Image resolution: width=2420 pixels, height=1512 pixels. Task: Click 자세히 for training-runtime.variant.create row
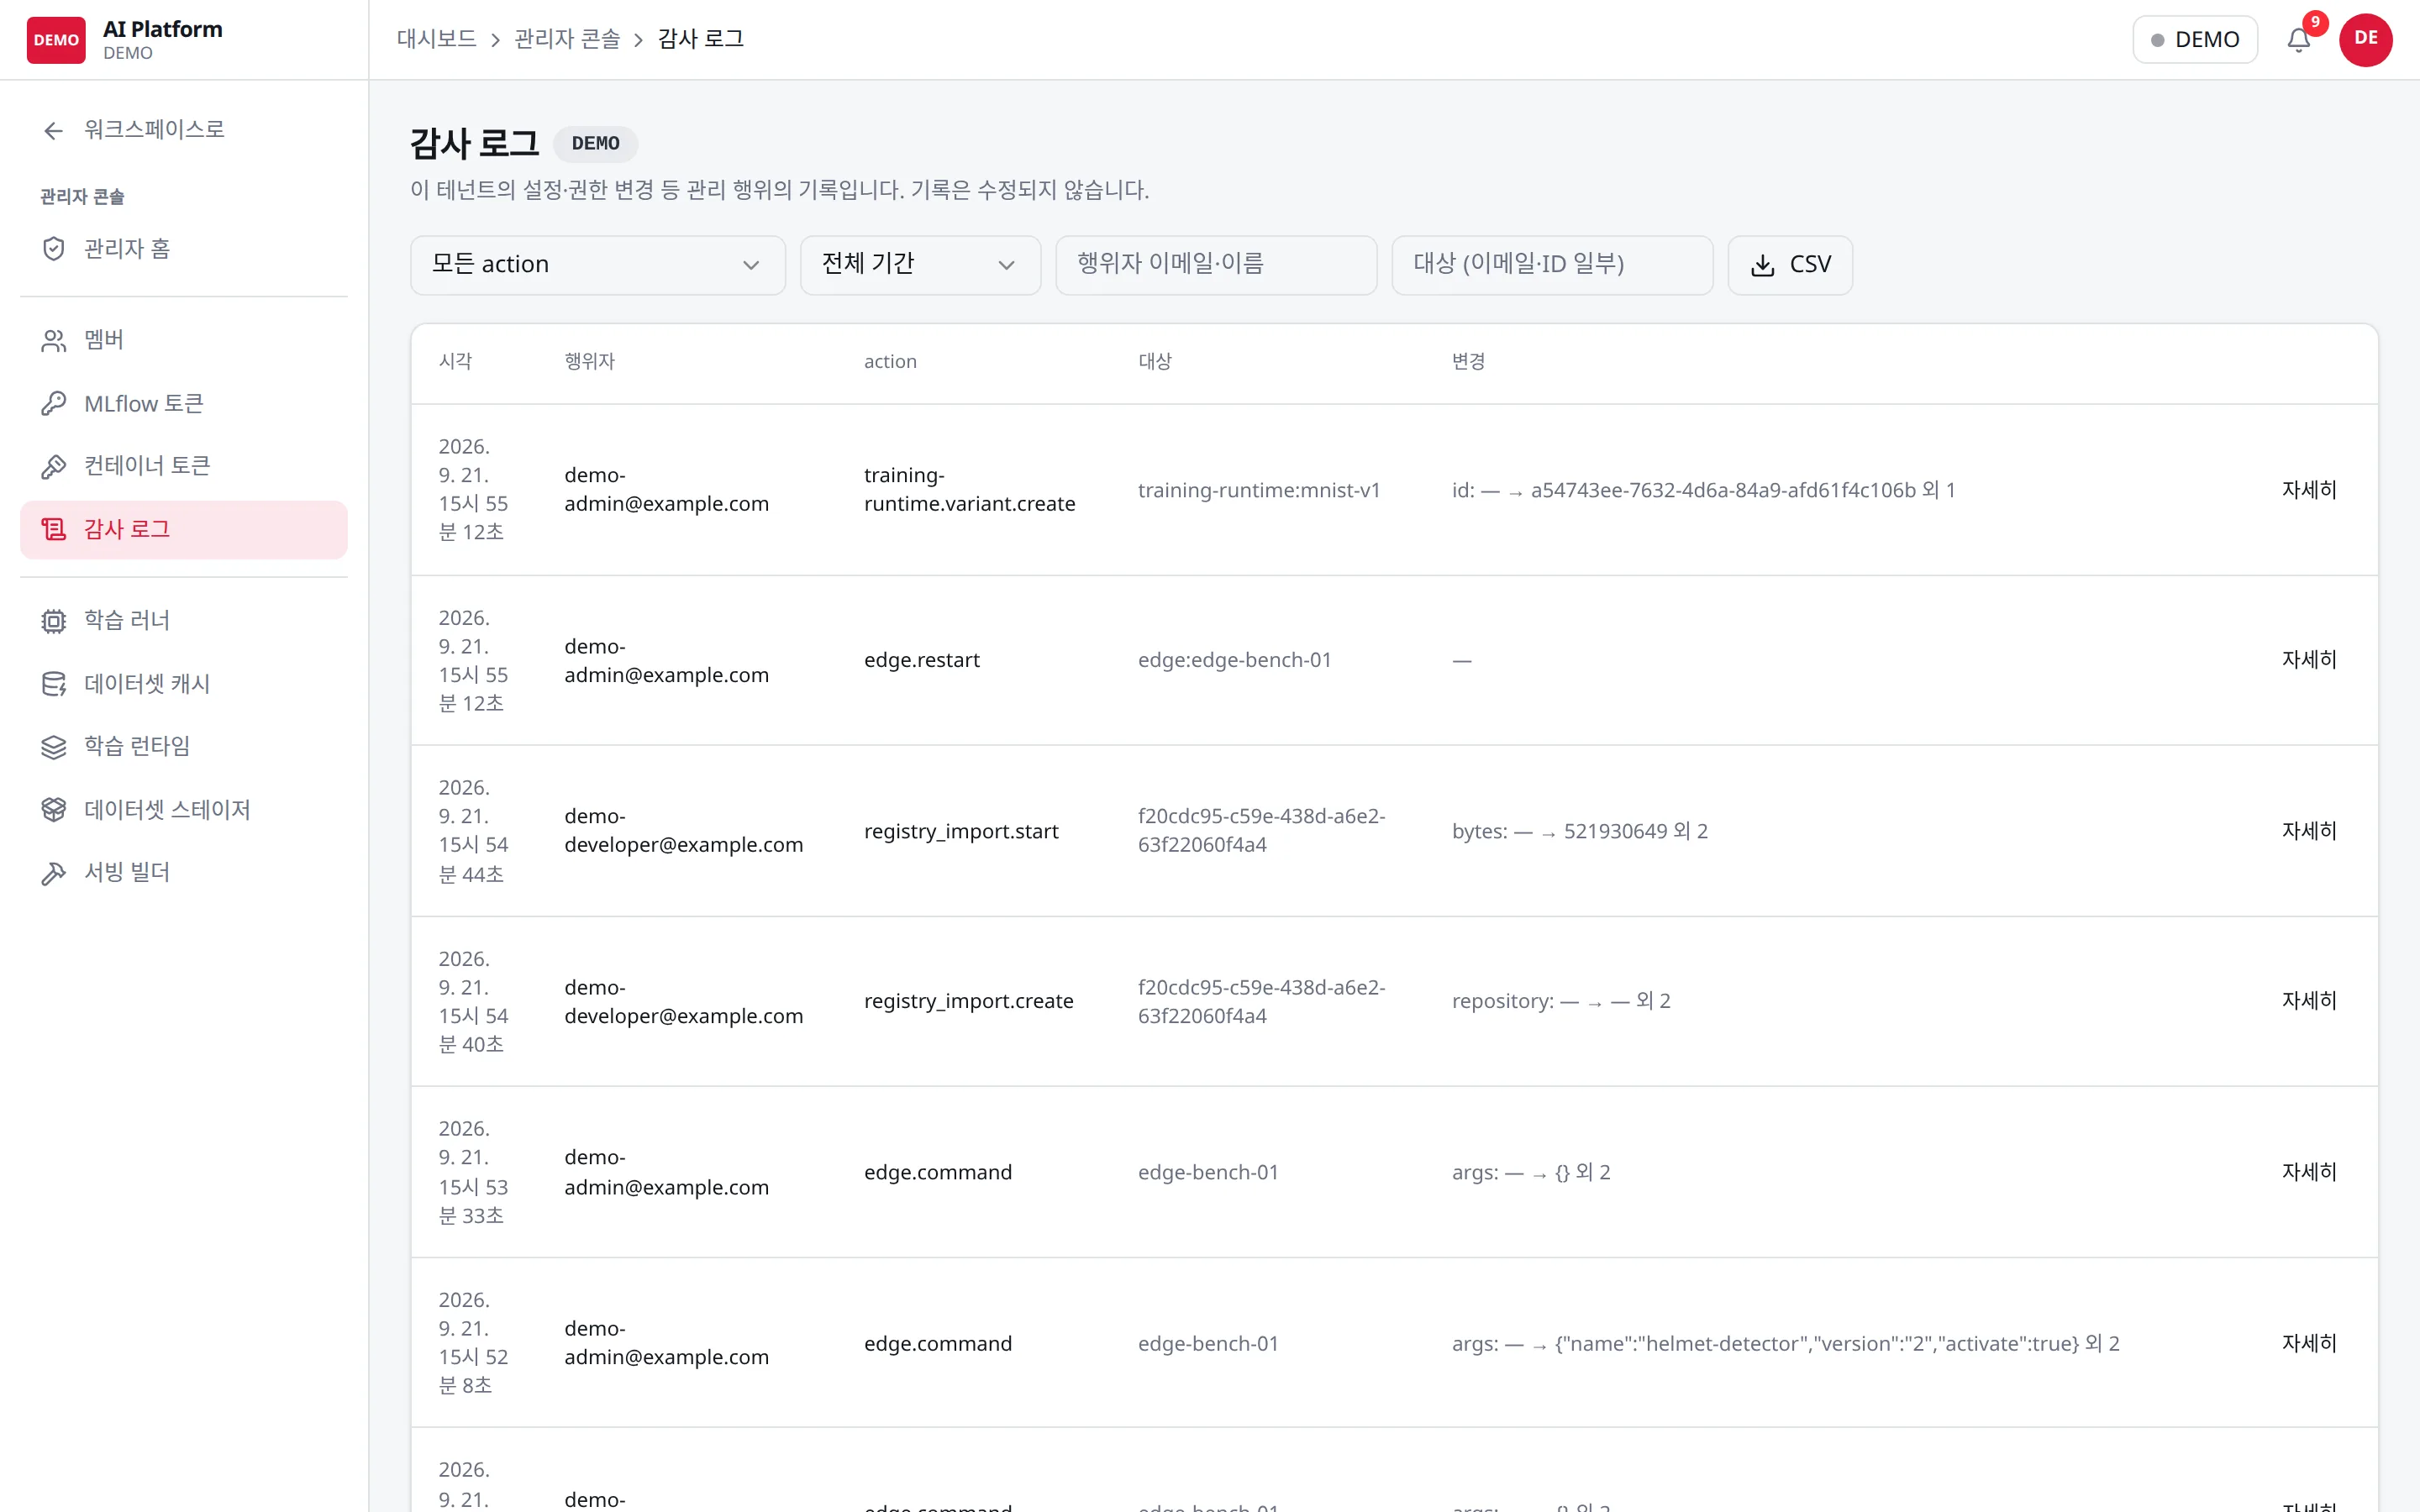[x=2309, y=490]
